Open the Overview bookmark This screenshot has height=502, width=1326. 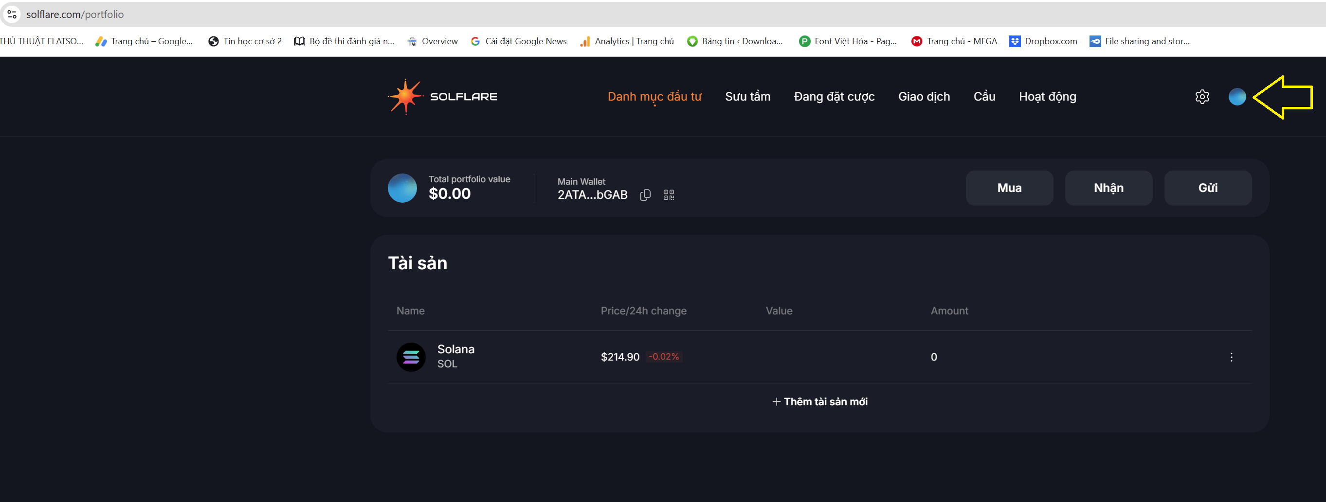coord(433,41)
